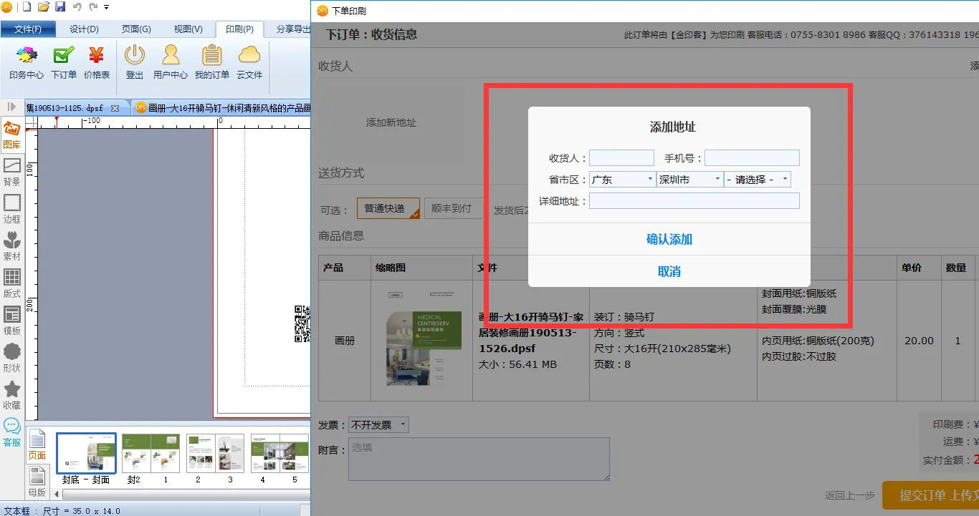Switch to the 视图(V) ribbon tab

tap(188, 29)
